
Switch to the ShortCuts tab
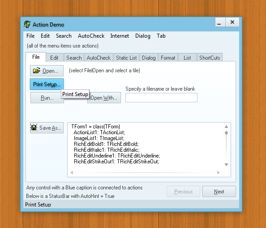point(210,57)
